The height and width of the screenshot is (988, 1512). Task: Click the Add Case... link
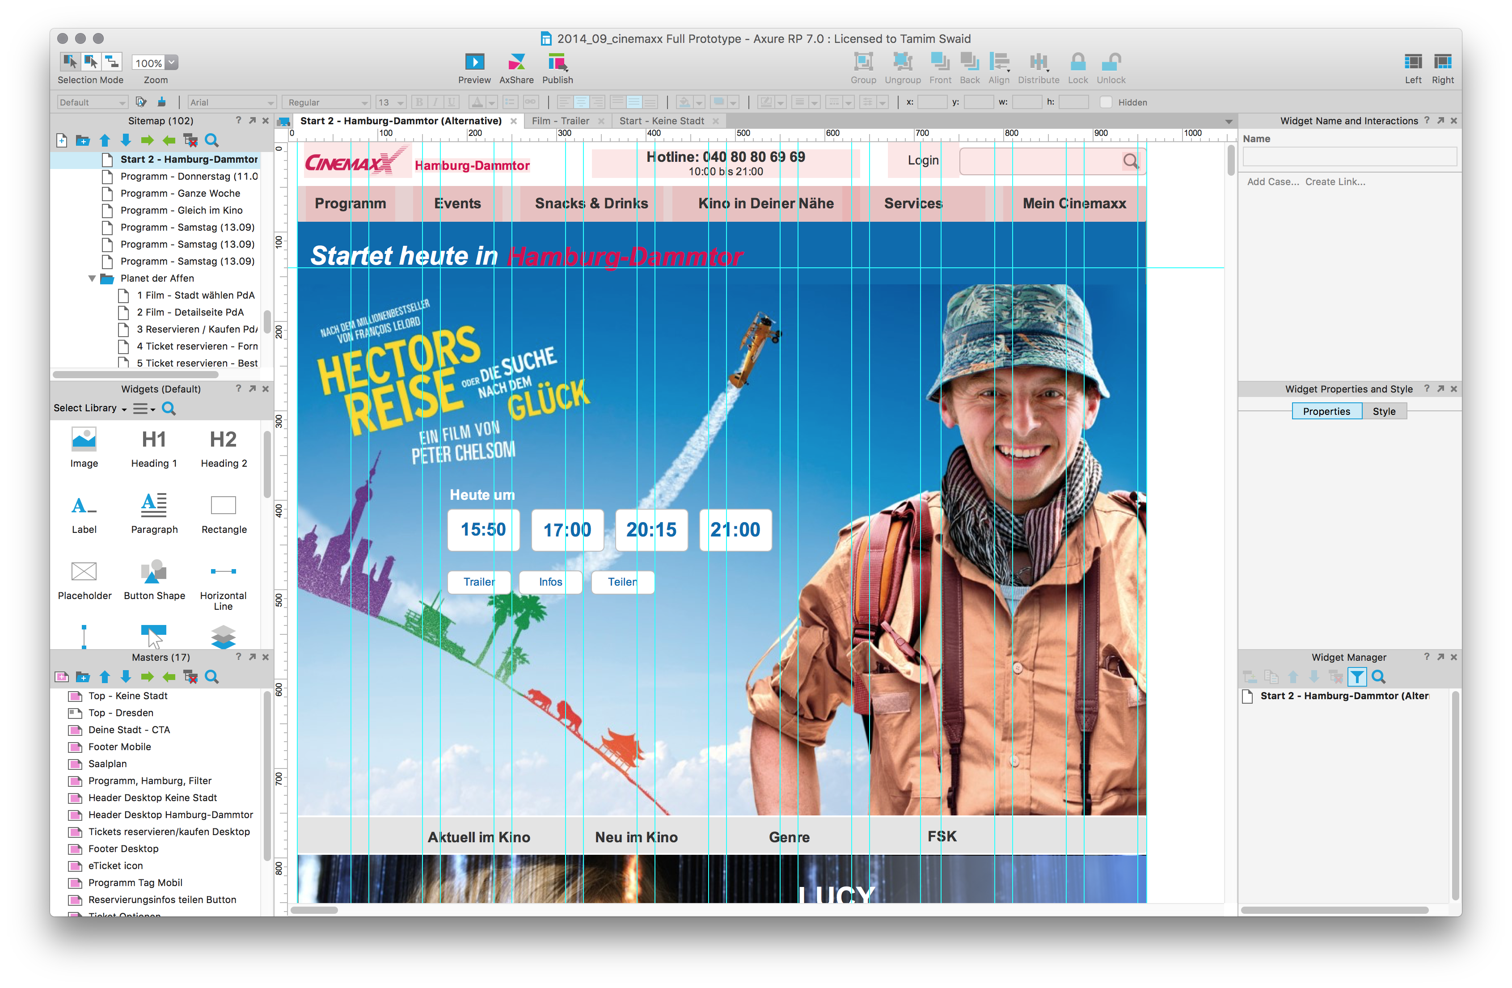pyautogui.click(x=1272, y=182)
